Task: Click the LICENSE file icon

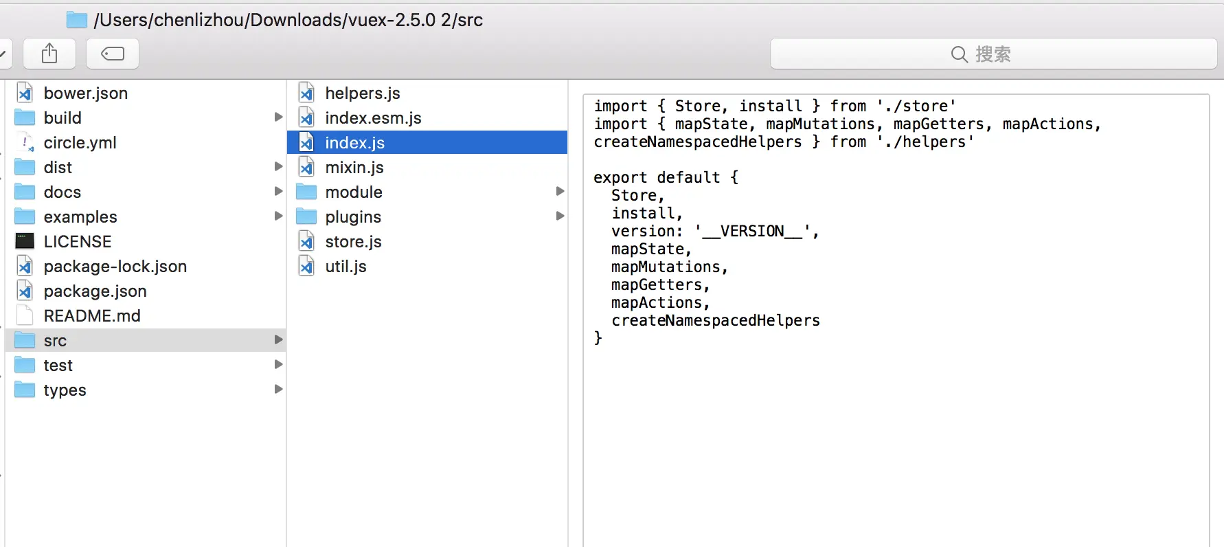Action: (25, 241)
